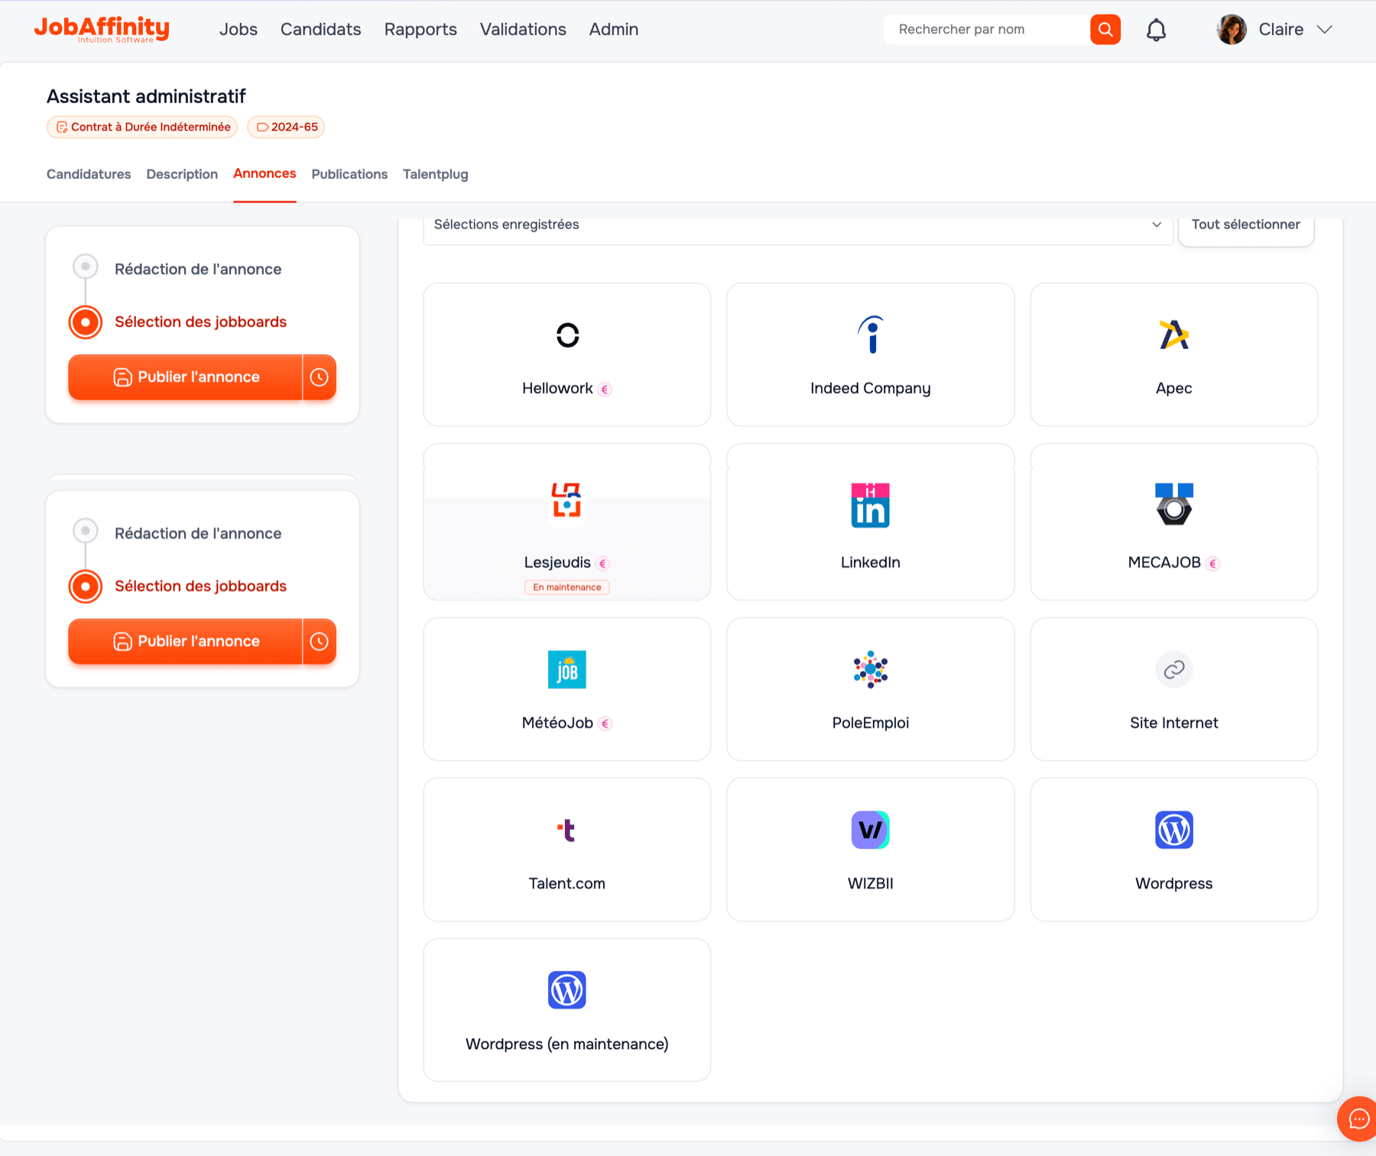The image size is (1376, 1156).
Task: Click Claire's profile avatar
Action: pyautogui.click(x=1232, y=30)
